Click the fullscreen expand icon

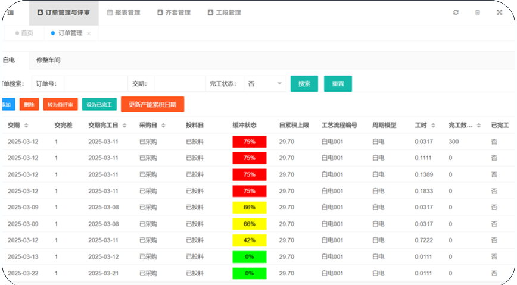tap(499, 12)
